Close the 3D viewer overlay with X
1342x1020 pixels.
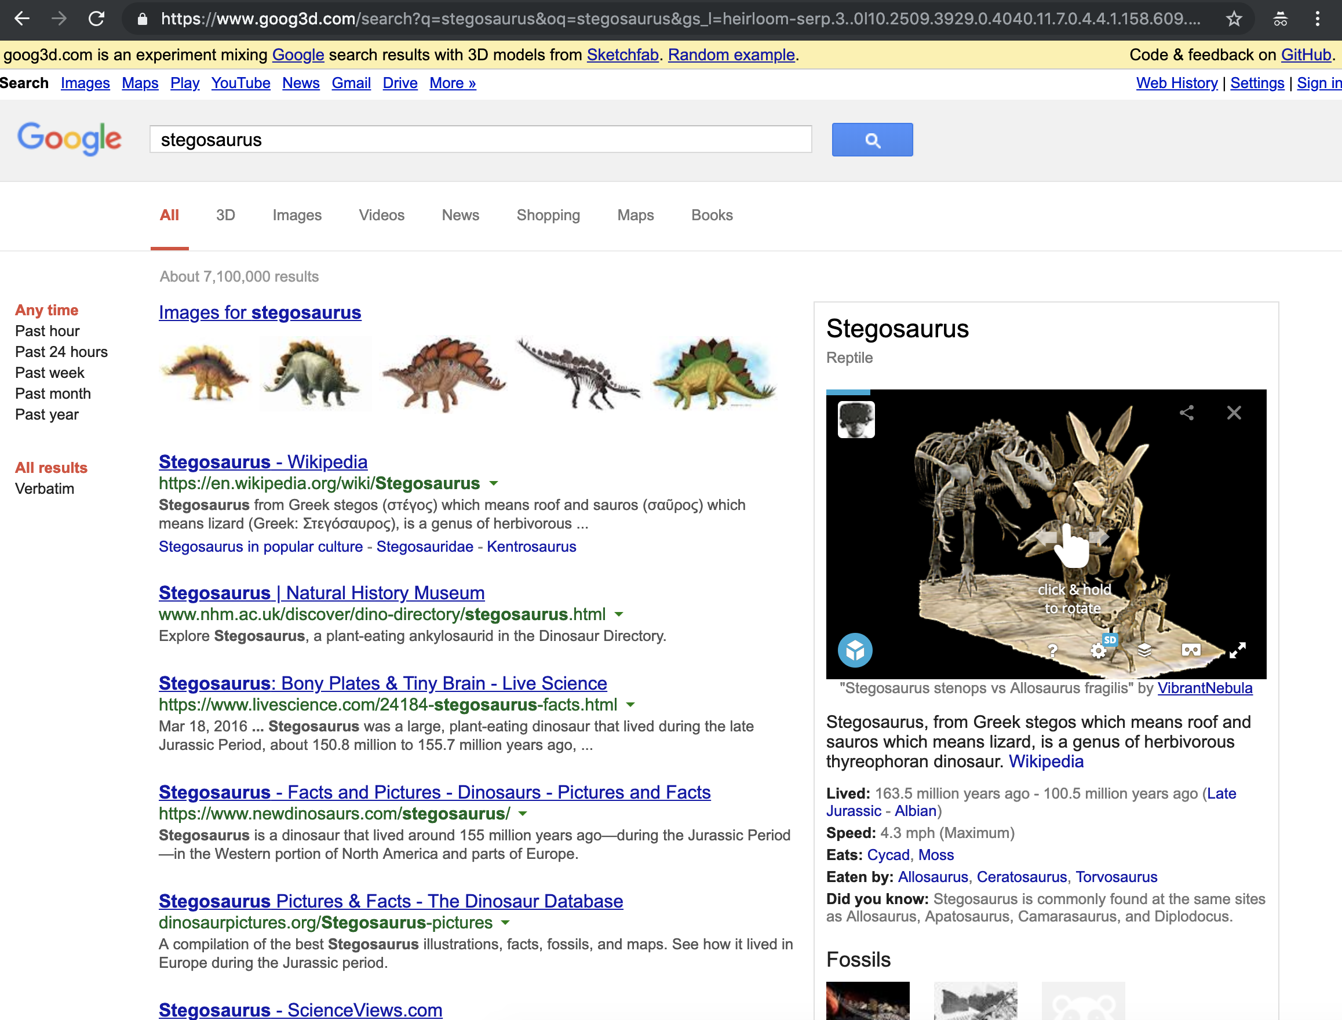coord(1234,413)
